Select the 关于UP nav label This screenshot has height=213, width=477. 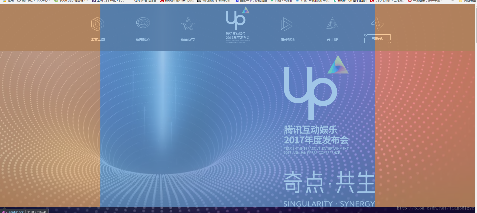tap(332, 39)
